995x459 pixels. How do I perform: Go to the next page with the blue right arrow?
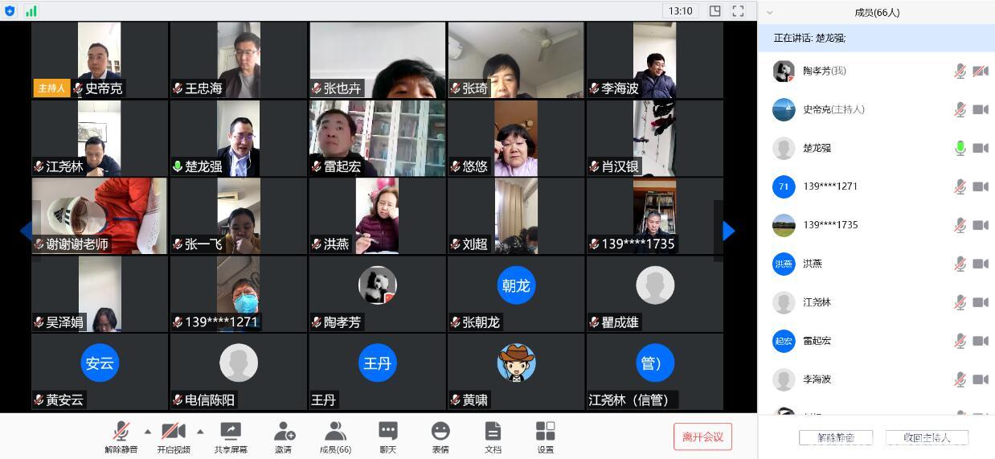728,232
